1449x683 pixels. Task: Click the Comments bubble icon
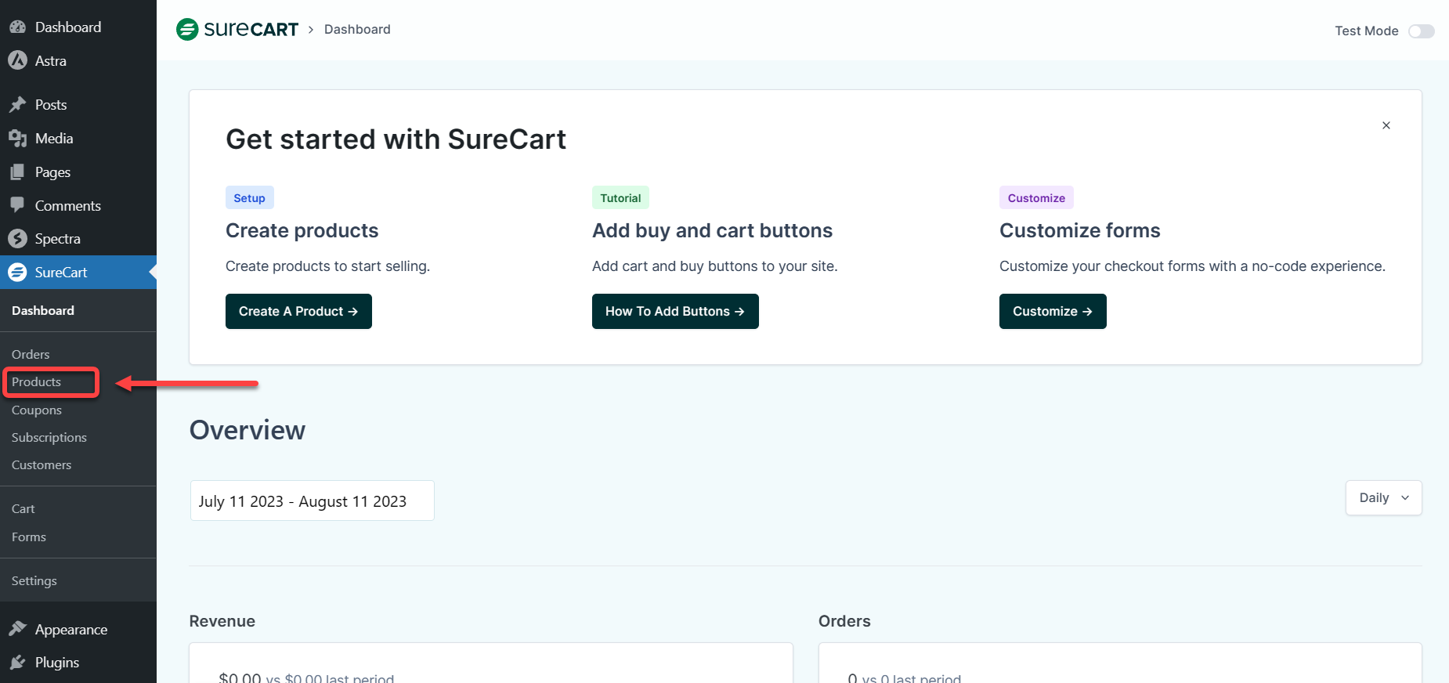17,205
